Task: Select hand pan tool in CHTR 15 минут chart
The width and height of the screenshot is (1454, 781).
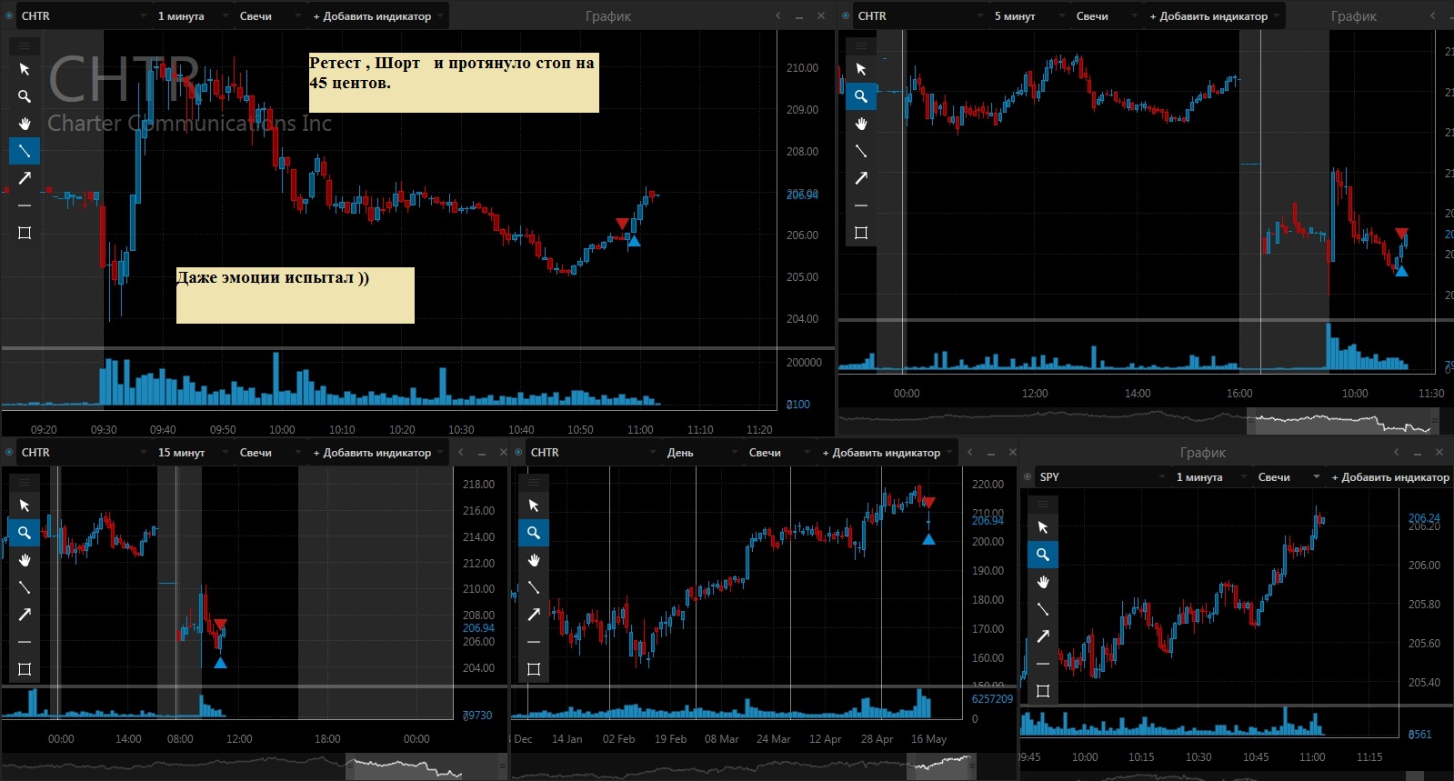Action: tap(25, 560)
